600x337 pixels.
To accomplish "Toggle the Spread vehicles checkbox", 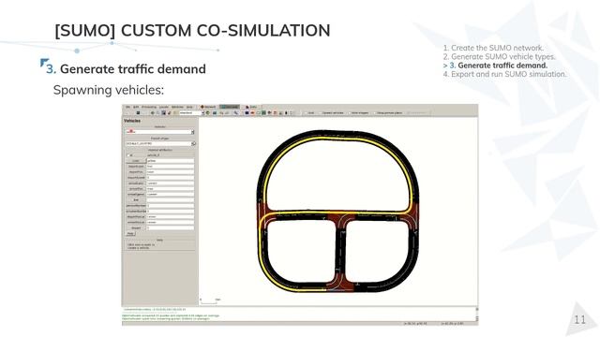I will coord(321,113).
